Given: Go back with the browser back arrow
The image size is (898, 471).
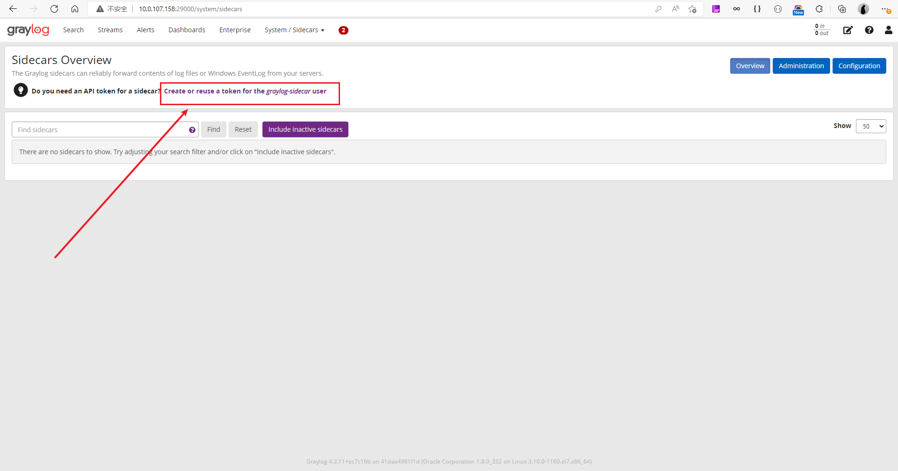Looking at the screenshot, I should click(13, 9).
